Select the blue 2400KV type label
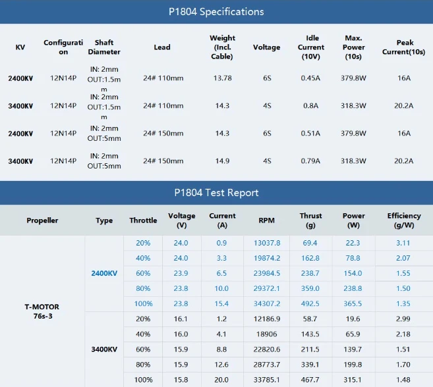Viewport: 433px width, 387px height. pyautogui.click(x=104, y=273)
